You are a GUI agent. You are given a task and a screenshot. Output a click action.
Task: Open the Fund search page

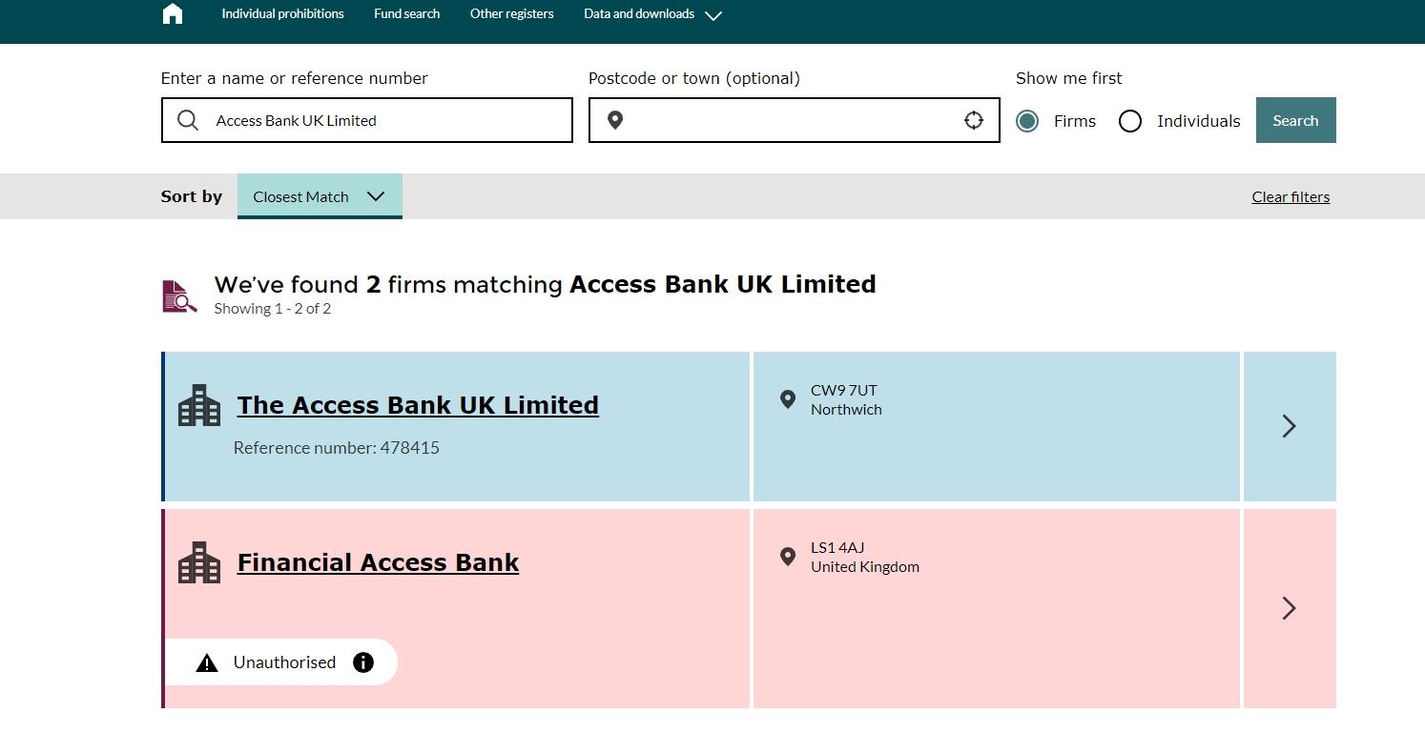(407, 14)
